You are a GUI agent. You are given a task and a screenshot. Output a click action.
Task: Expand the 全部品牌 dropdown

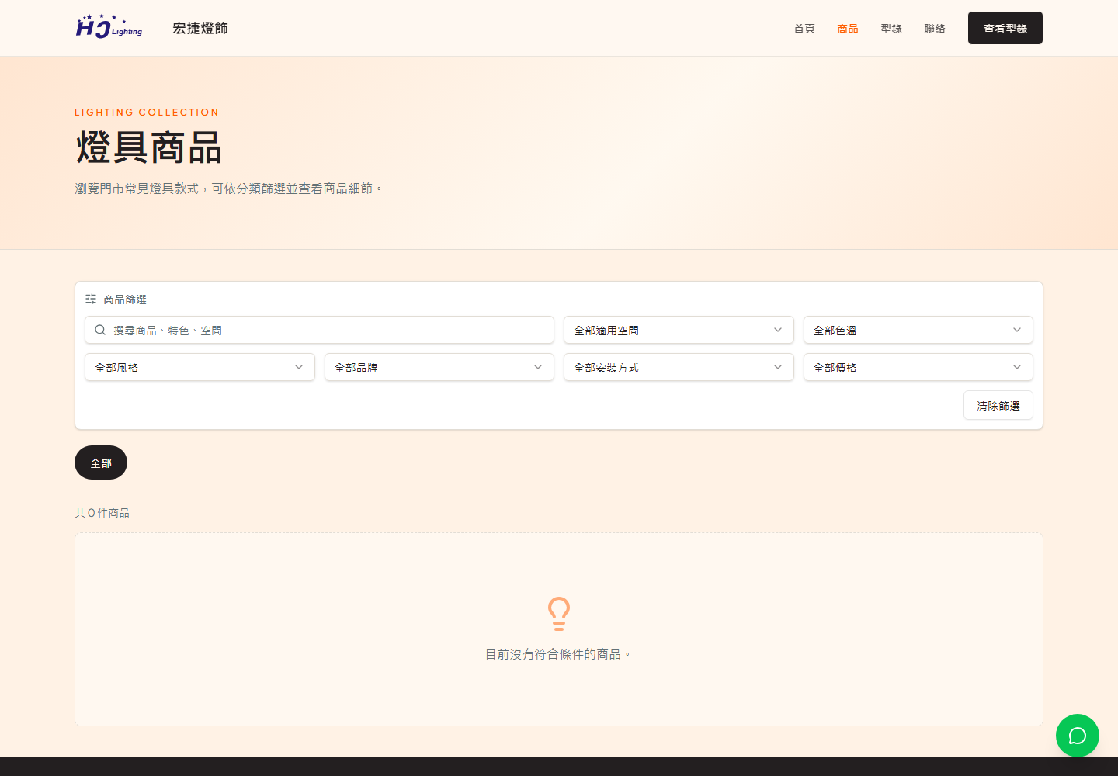click(x=439, y=367)
